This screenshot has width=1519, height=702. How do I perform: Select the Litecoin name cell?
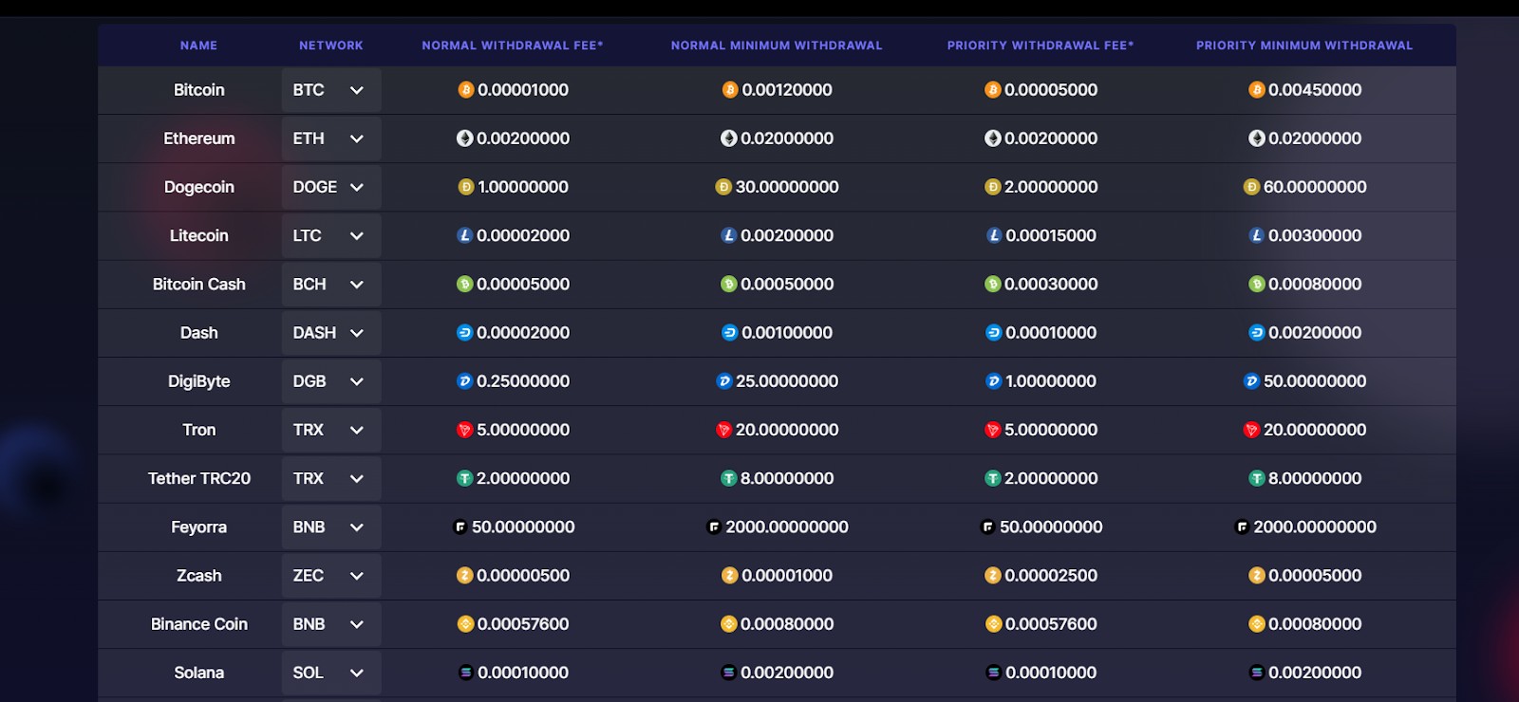(x=199, y=235)
